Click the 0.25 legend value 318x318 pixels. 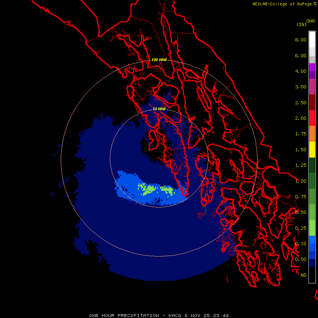[300, 228]
